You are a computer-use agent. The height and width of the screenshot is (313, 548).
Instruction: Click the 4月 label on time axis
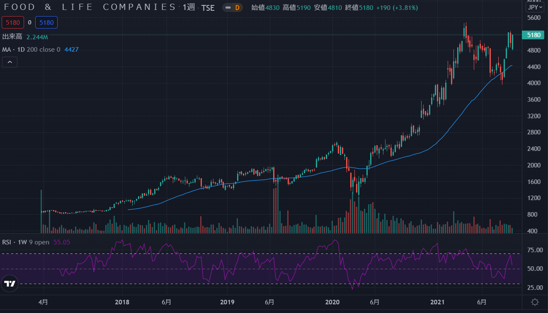click(x=43, y=302)
